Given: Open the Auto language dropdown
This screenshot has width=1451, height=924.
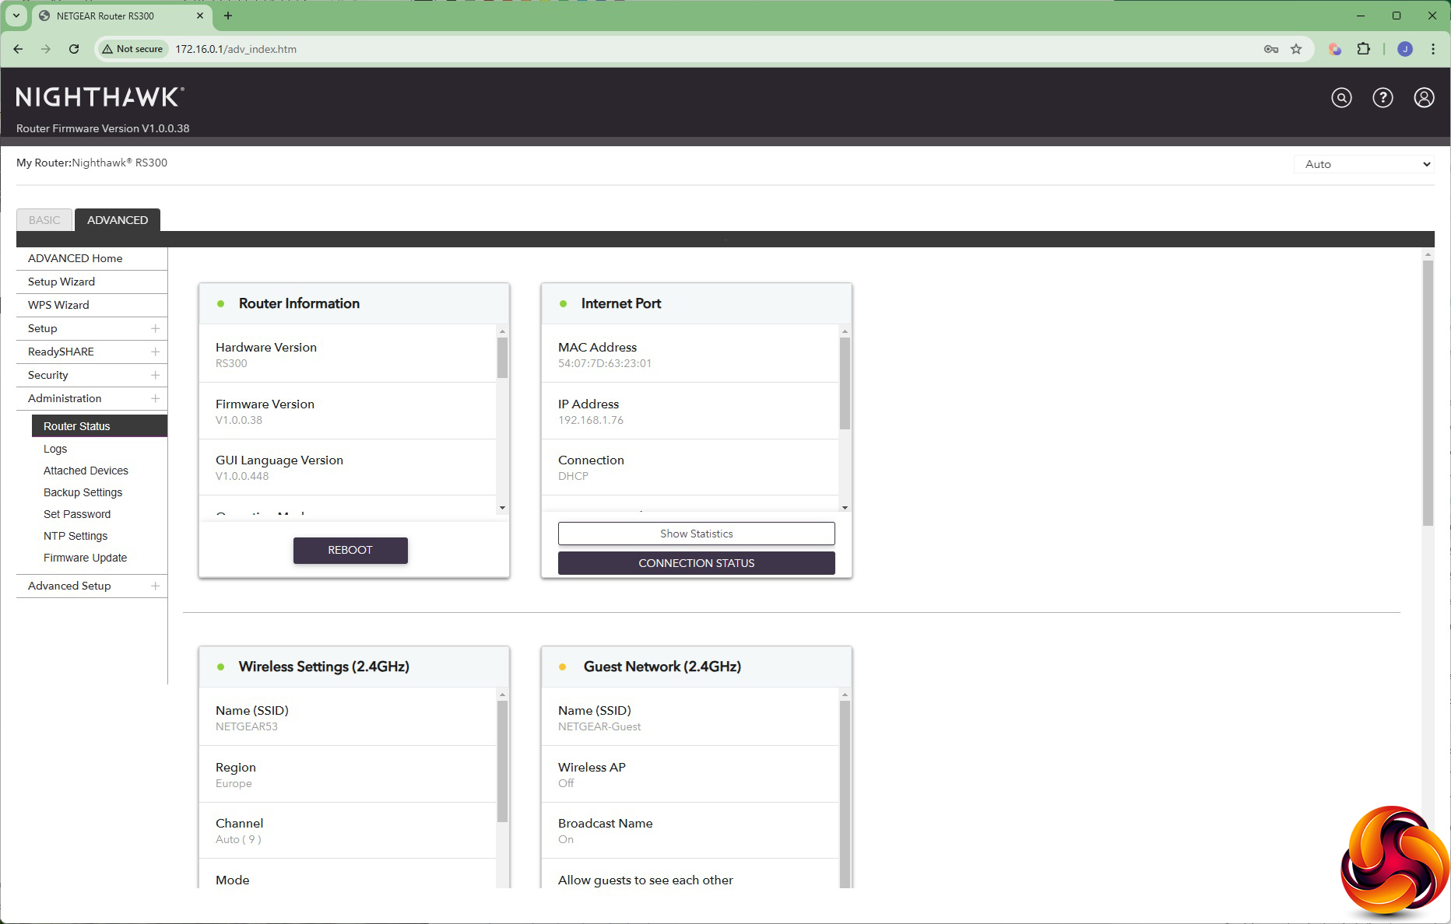Looking at the screenshot, I should [1364, 164].
